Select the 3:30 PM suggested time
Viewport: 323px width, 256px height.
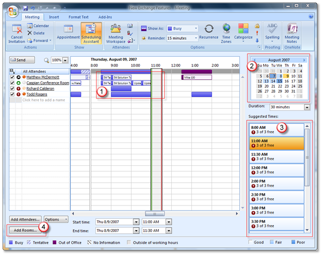[277, 224]
